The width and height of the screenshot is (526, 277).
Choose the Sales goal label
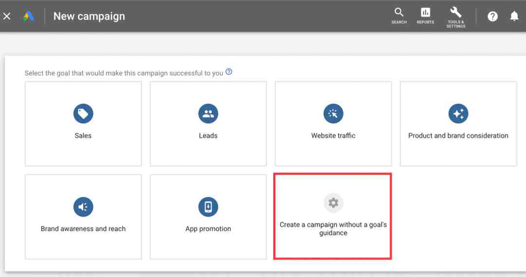[83, 135]
